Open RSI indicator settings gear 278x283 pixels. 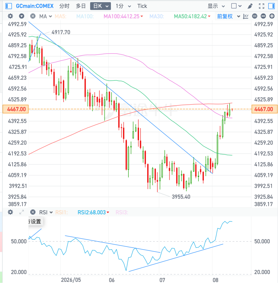[10, 212]
